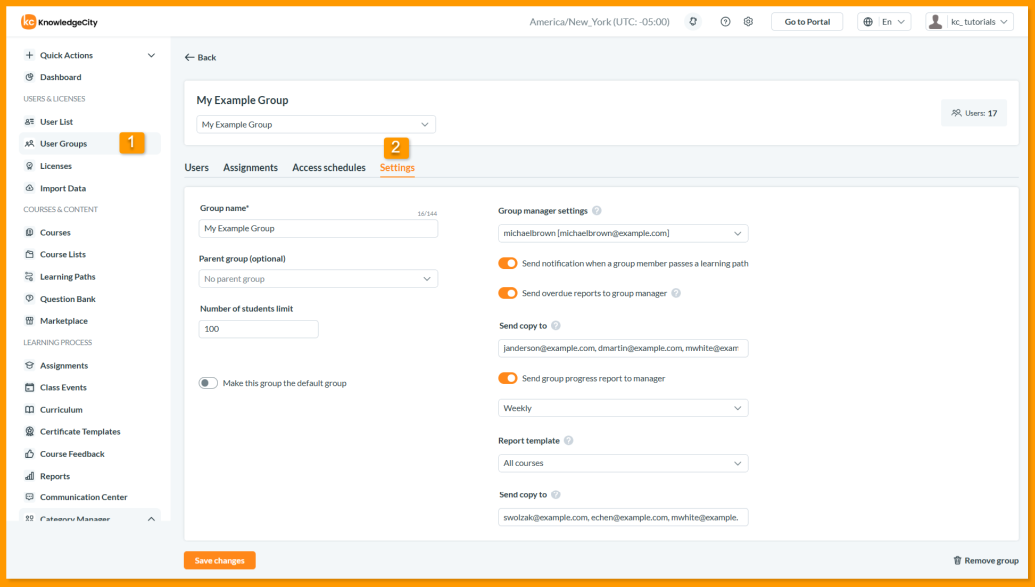Open the Weekly frequency dropdown

tap(623, 408)
